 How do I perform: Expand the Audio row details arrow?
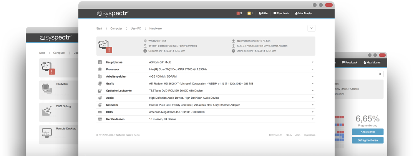pos(313,98)
